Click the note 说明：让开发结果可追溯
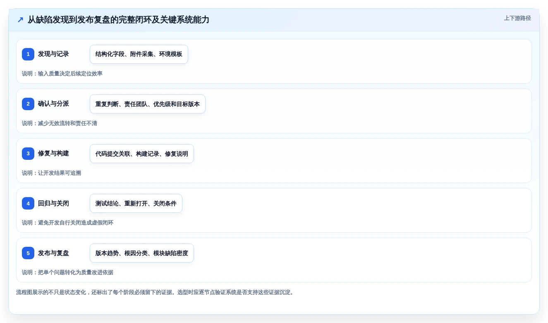Image resolution: width=548 pixels, height=323 pixels. tap(51, 173)
